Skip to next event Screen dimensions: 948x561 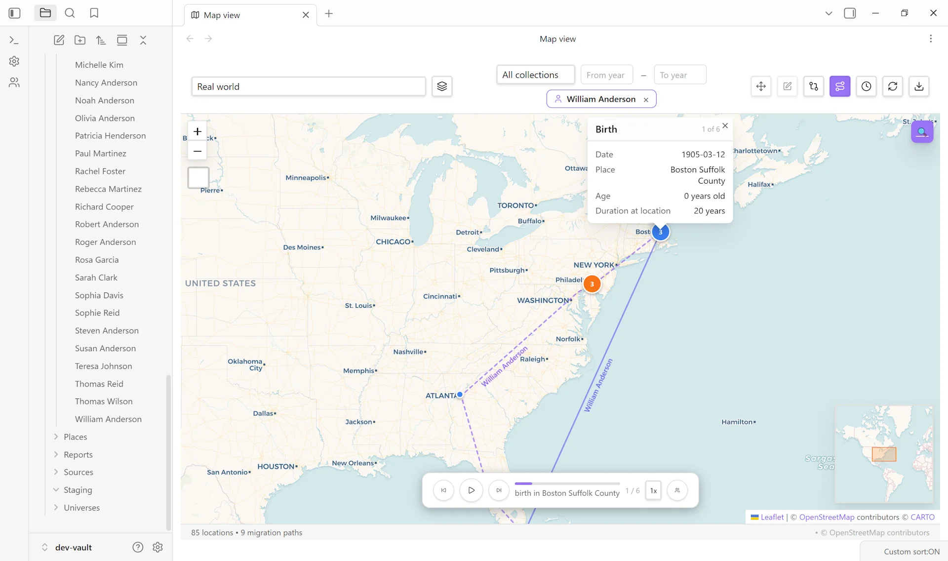coord(499,490)
